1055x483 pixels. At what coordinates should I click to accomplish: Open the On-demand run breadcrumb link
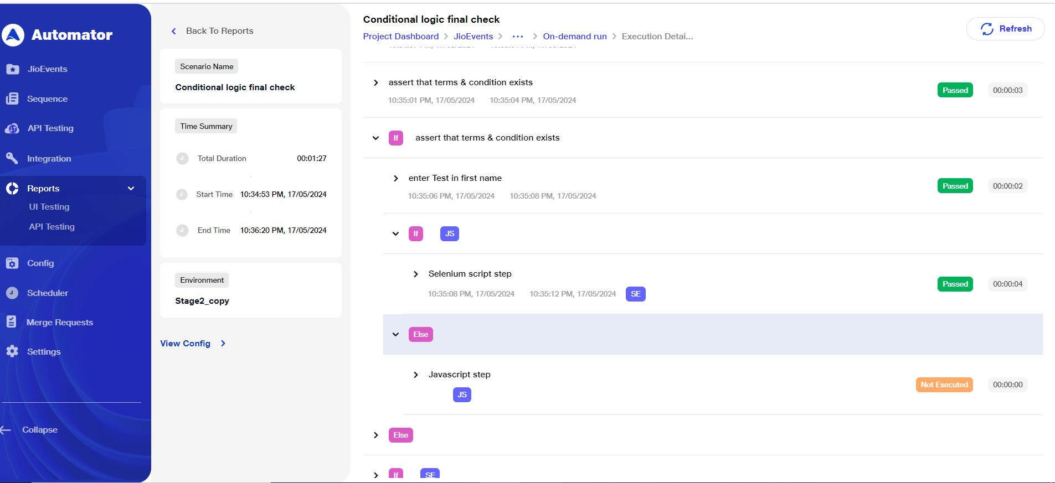click(575, 37)
